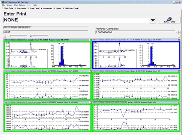This screenshot has width=182, height=135.
Task: Open the Chart Options menu
Action: pyautogui.click(x=19, y=5)
